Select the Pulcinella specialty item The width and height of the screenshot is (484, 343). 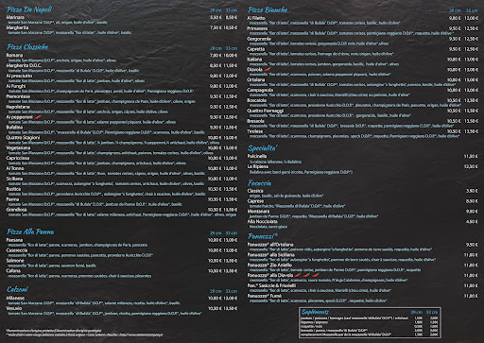coord(257,156)
